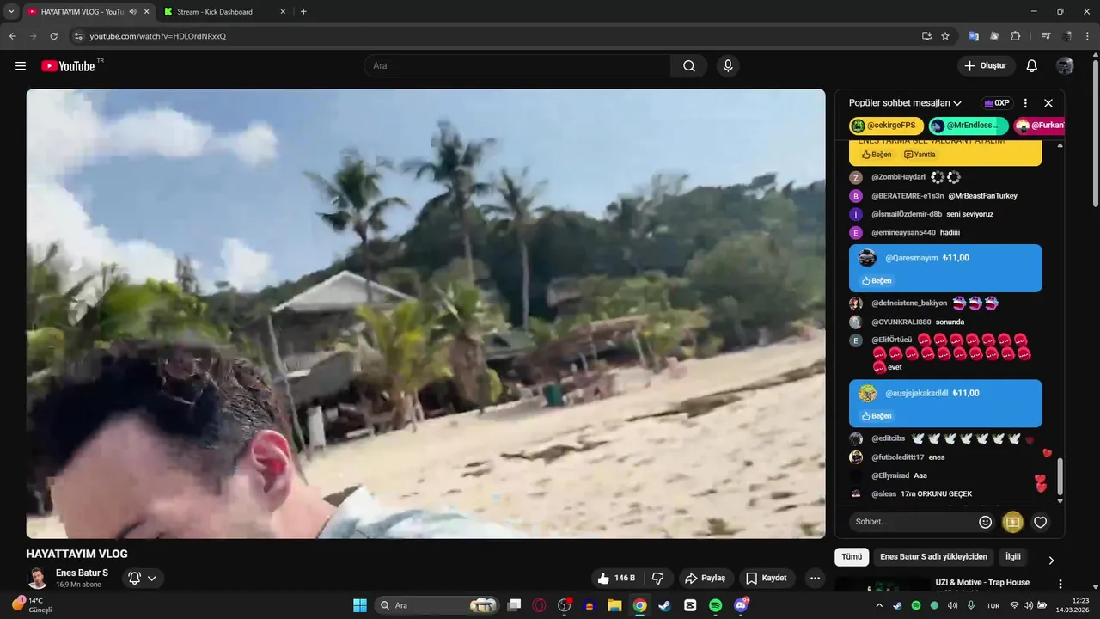The image size is (1100, 619).
Task: Click the chat panel scrollbar
Action: (1060, 475)
